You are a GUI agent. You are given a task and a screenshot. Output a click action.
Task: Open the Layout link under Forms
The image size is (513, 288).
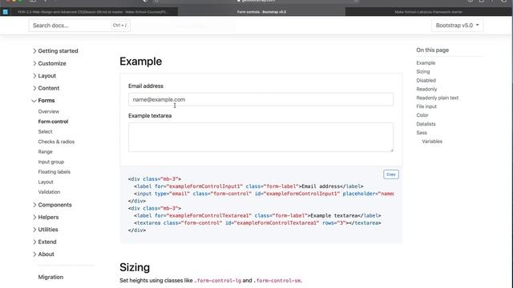coord(46,182)
